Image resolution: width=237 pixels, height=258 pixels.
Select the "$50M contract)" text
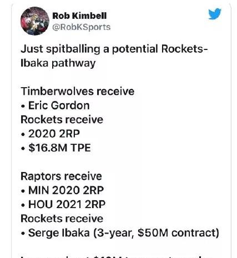click(x=178, y=233)
